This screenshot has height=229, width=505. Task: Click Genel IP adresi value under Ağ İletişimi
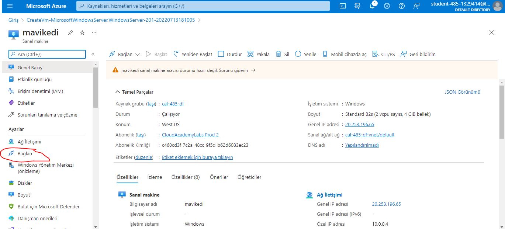pyautogui.click(x=386, y=204)
